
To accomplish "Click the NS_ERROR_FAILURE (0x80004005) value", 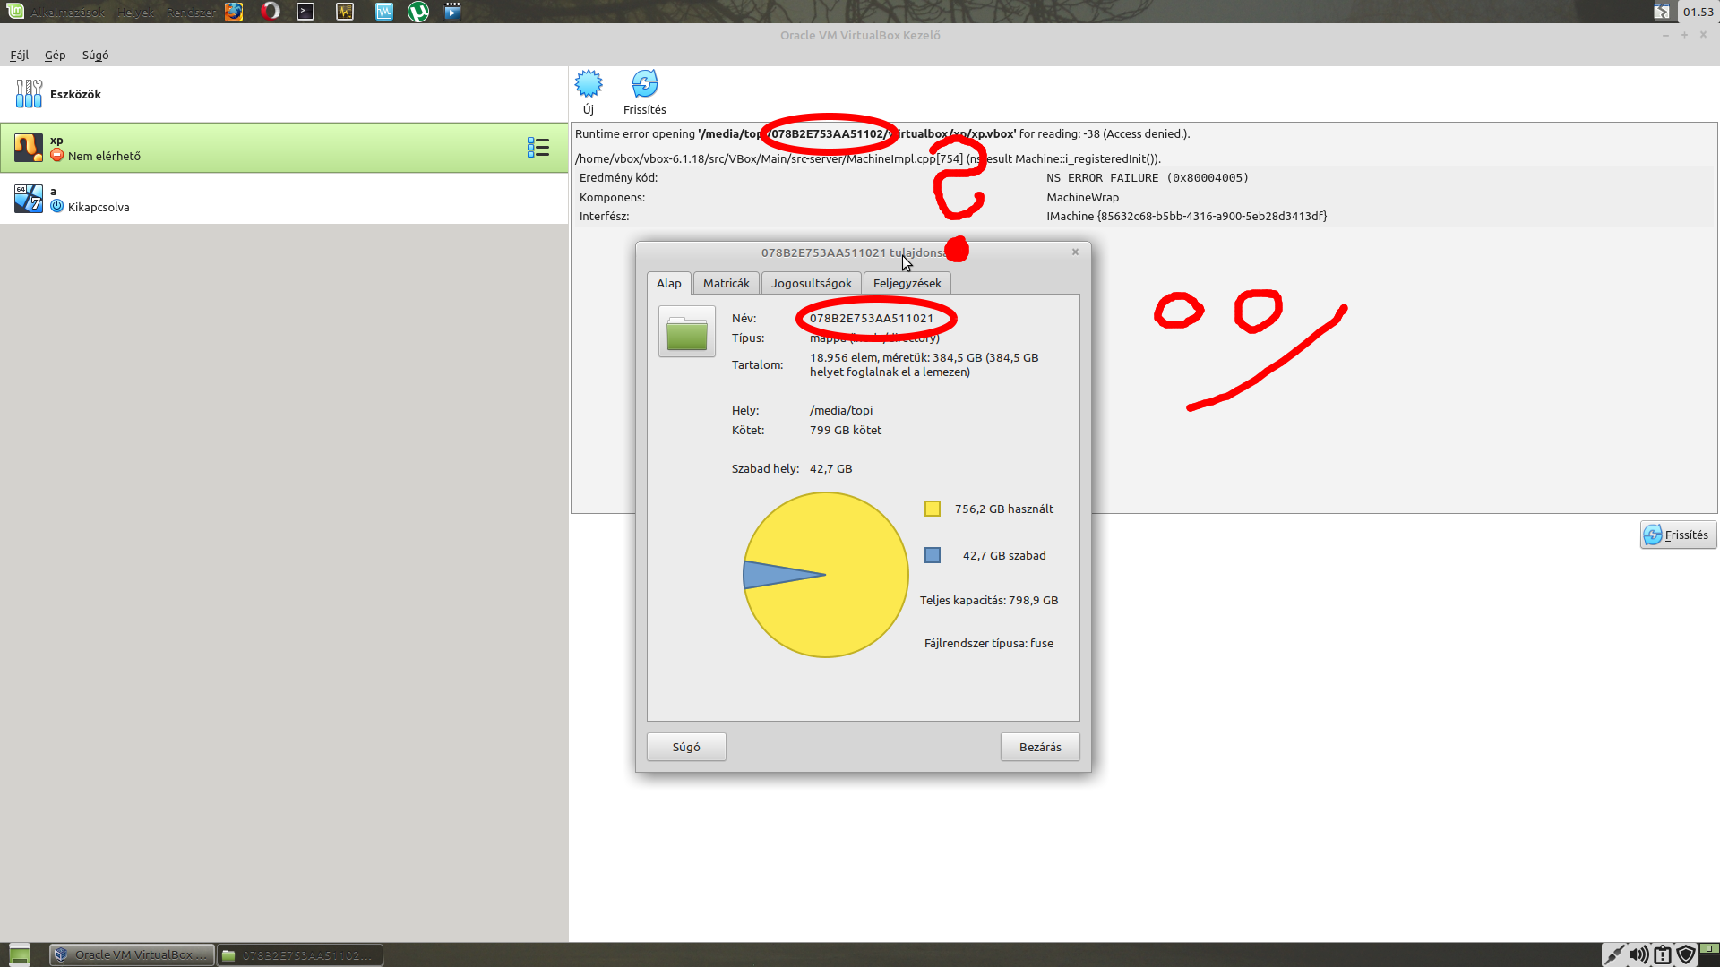I will [x=1147, y=177].
